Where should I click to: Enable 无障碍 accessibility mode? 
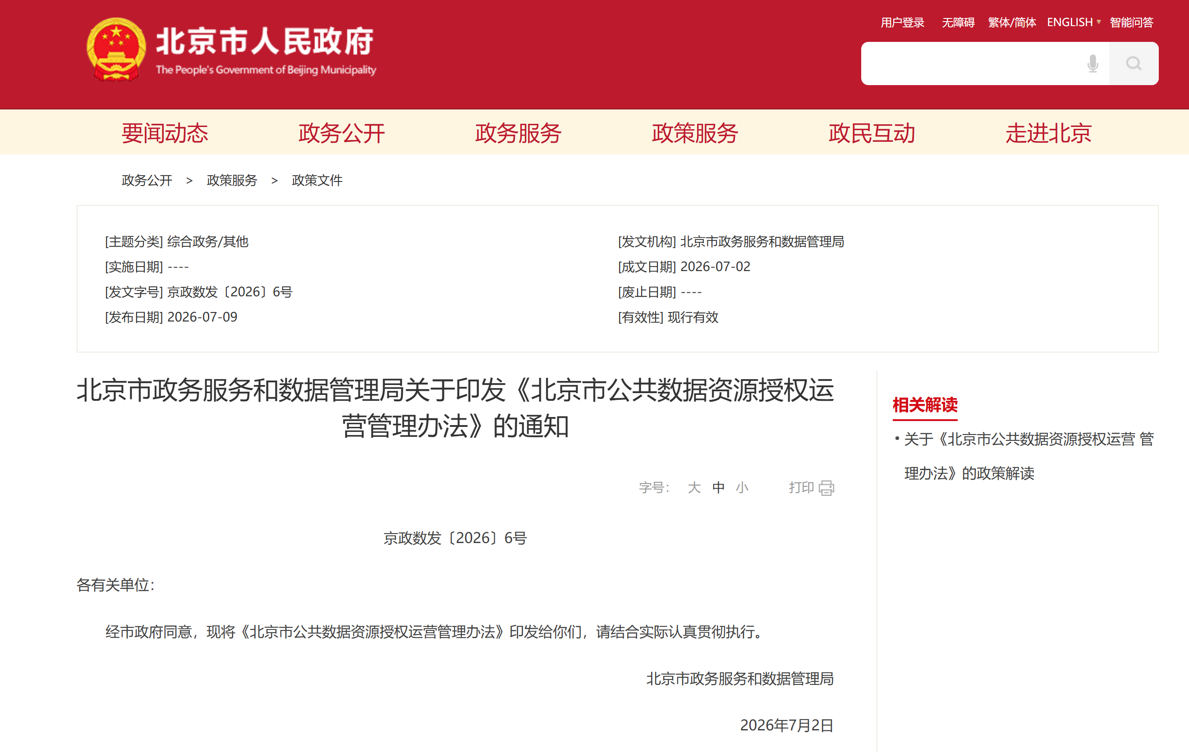[x=958, y=22]
